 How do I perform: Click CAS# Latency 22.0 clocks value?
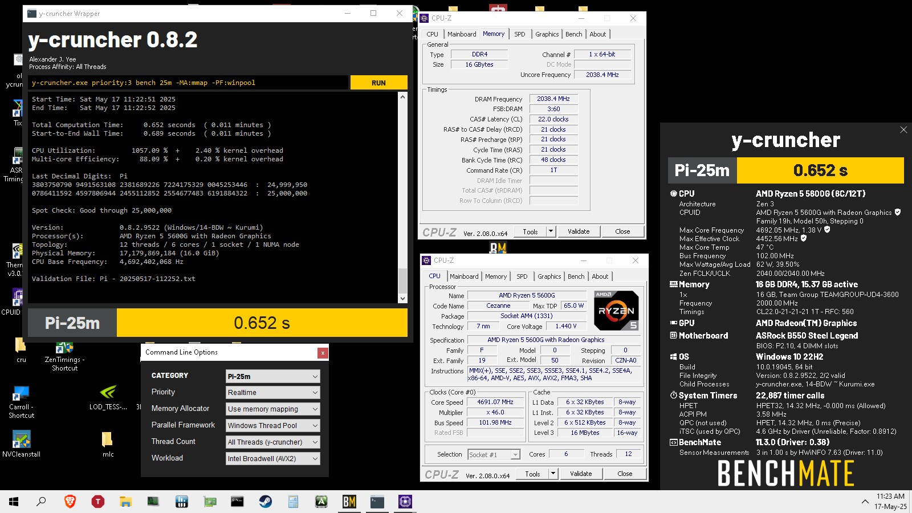coord(553,119)
